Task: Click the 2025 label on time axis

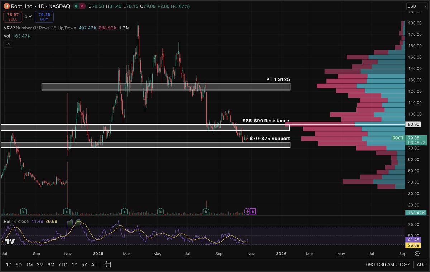Action: [98, 253]
